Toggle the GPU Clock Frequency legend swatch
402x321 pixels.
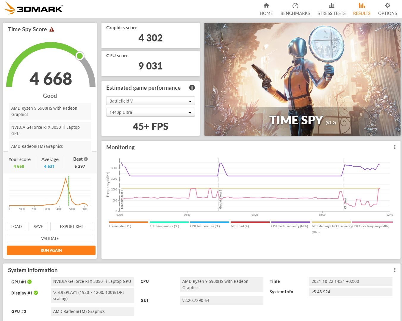click(x=373, y=222)
